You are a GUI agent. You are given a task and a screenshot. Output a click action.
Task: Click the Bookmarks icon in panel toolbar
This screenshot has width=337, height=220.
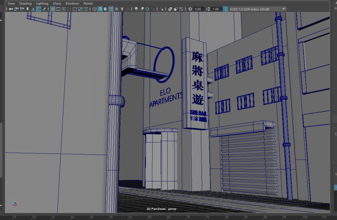[x=27, y=9]
